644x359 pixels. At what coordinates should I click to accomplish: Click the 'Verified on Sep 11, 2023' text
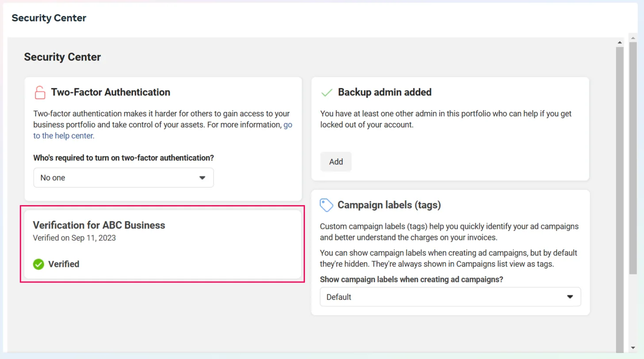[x=74, y=238]
